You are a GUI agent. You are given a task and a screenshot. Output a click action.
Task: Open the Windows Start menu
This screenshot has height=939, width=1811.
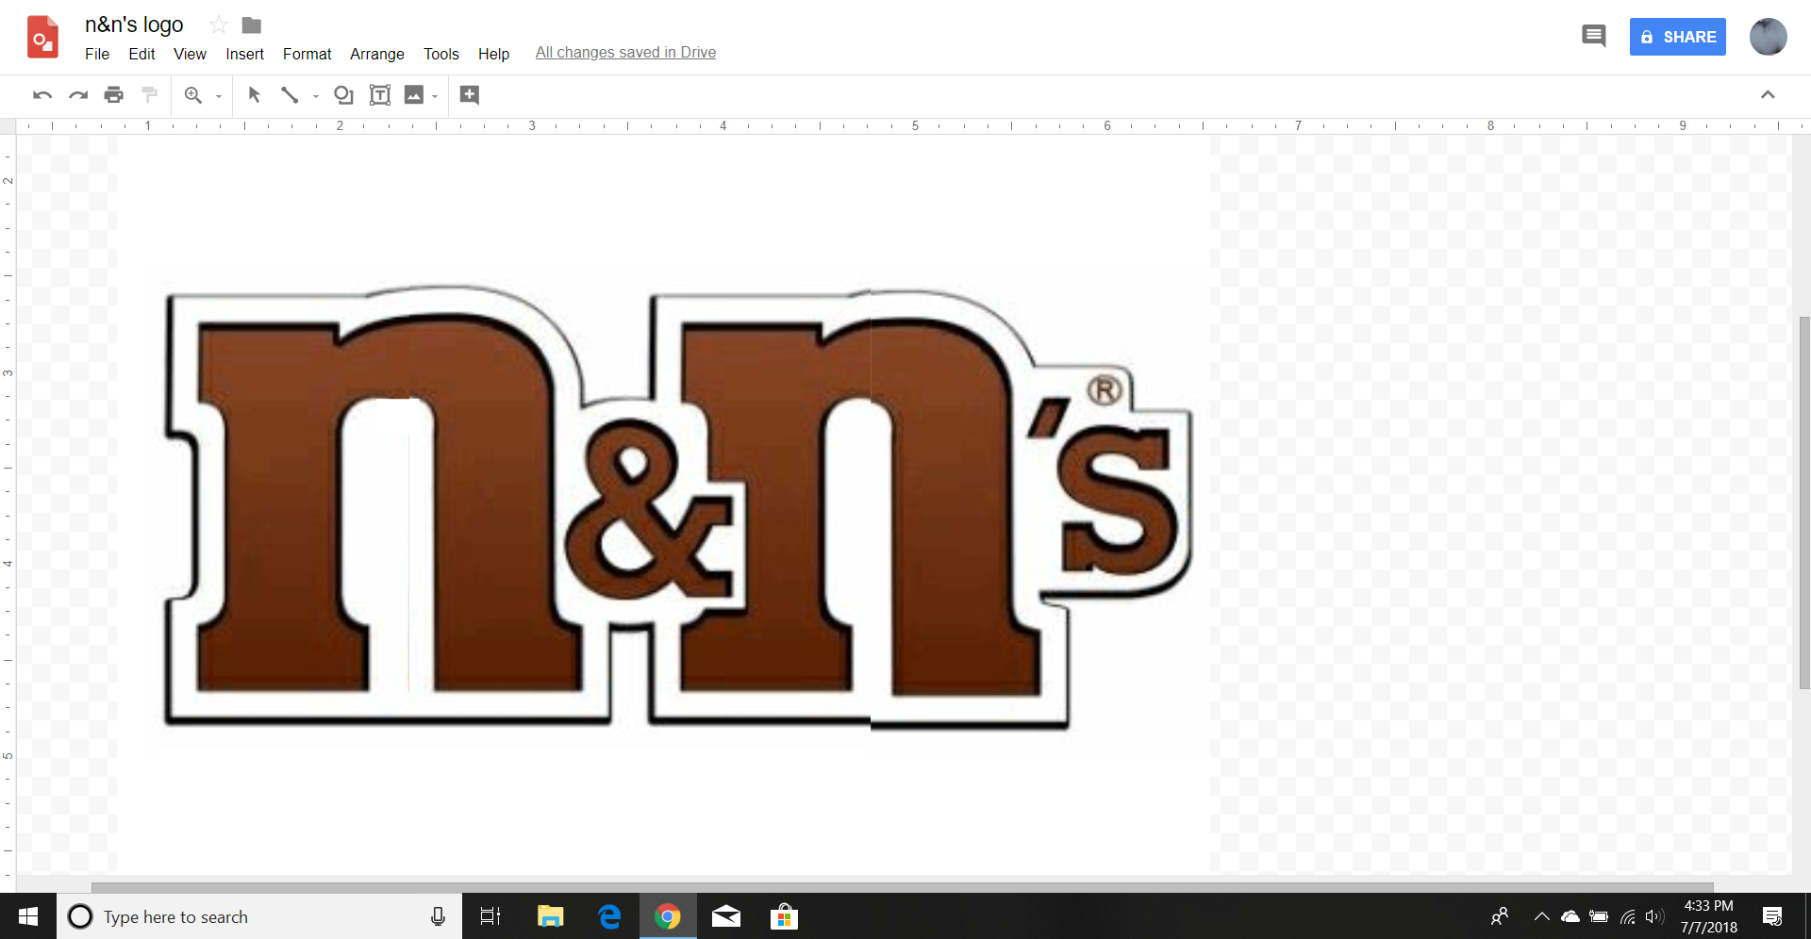point(28,916)
